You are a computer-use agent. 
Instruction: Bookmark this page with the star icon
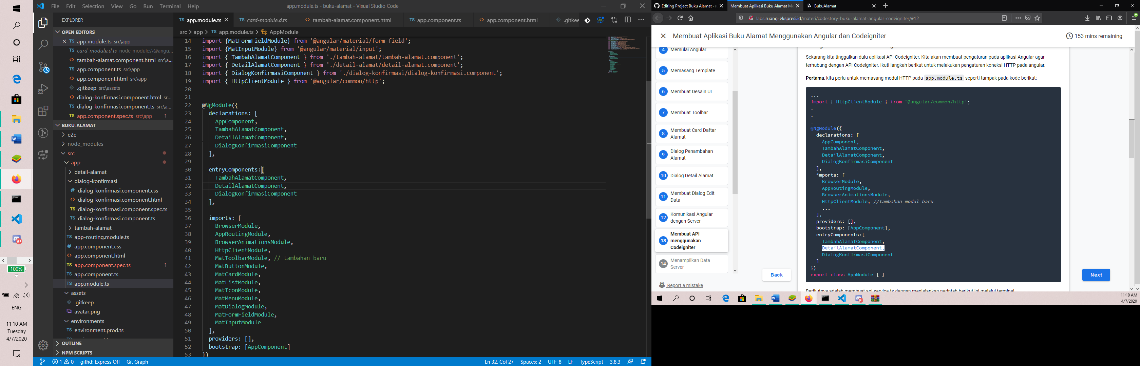click(1037, 18)
